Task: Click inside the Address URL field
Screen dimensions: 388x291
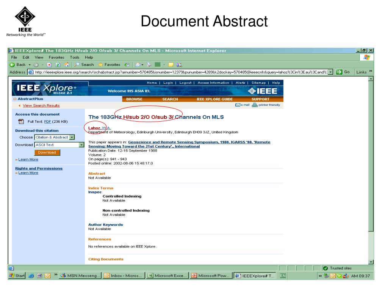Action: click(x=180, y=72)
